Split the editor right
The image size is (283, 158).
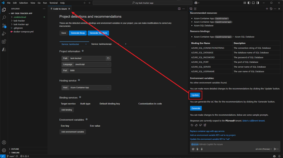click(179, 9)
